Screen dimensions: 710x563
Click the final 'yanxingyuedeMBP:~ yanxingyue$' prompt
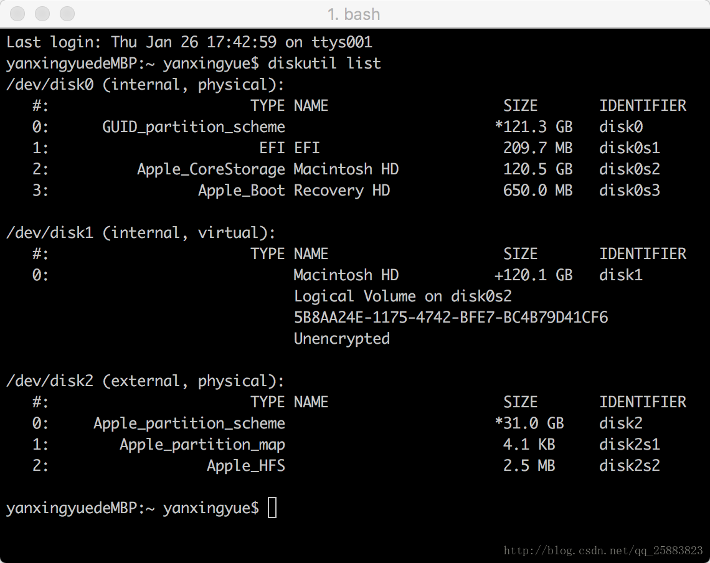(x=133, y=508)
